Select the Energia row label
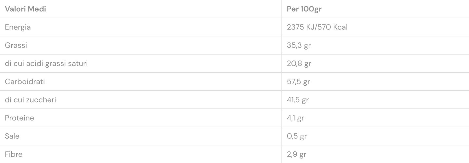Viewport: 469px width, 163px height. point(18,27)
